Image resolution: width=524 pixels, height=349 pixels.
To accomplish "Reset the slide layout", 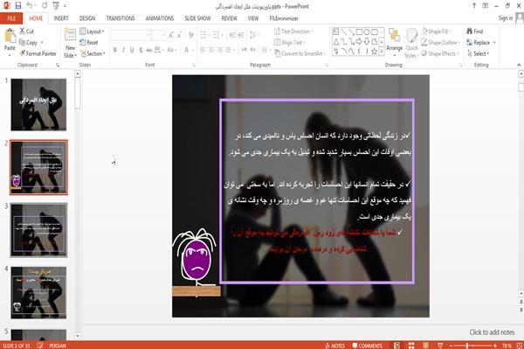I will pyautogui.click(x=89, y=43).
